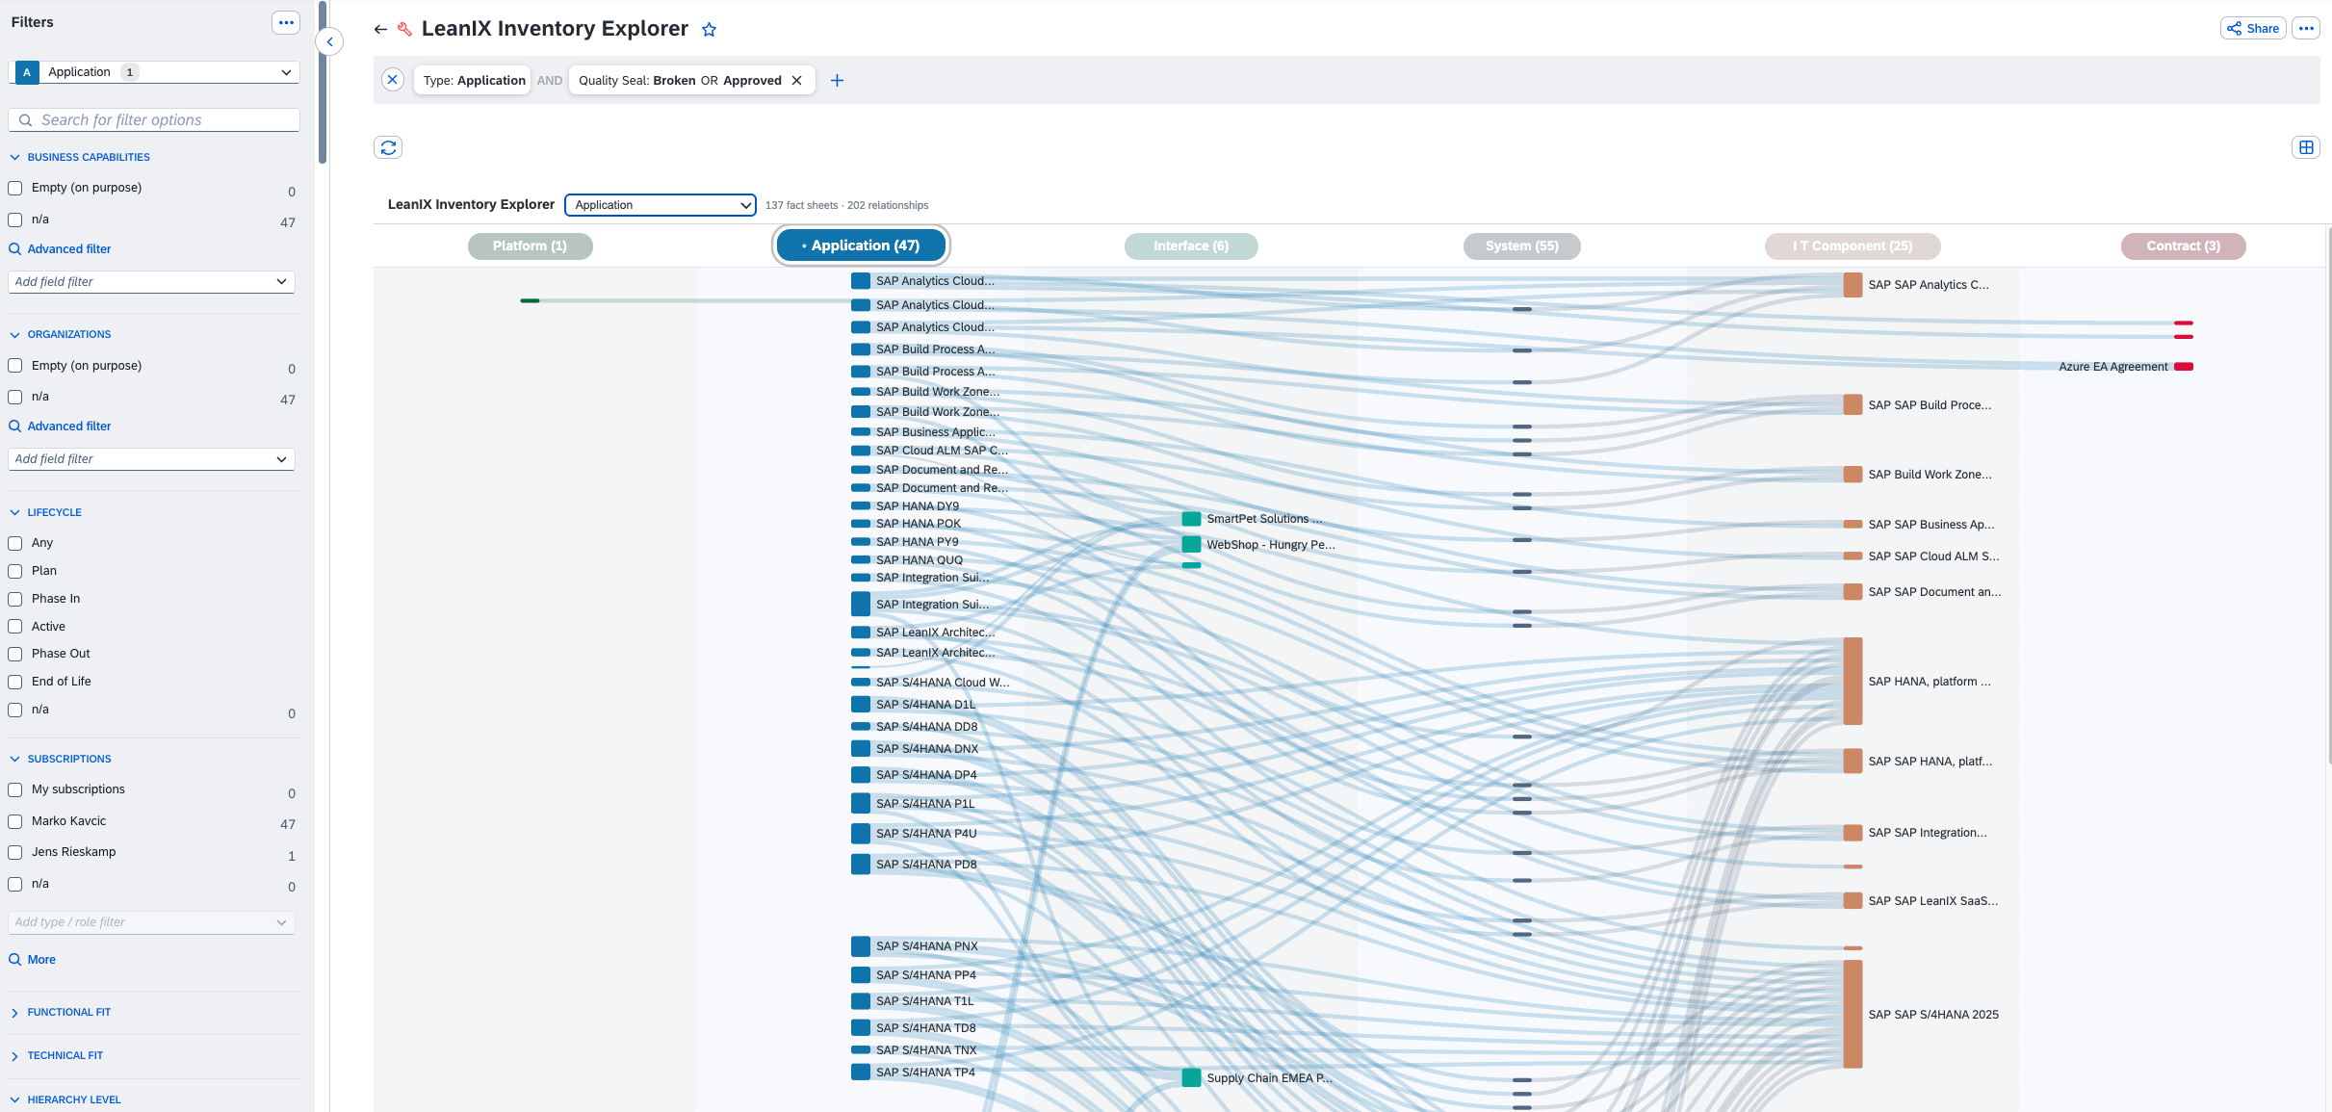Check the Jens Rieskamp subscription filter
The height and width of the screenshot is (1112, 2332).
[x=15, y=852]
